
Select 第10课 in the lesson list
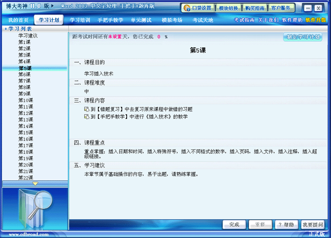coord(25,100)
